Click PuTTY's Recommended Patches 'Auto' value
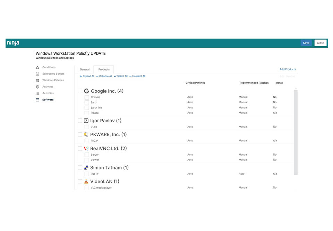Screen dimensions: 333x231 pos(241,174)
